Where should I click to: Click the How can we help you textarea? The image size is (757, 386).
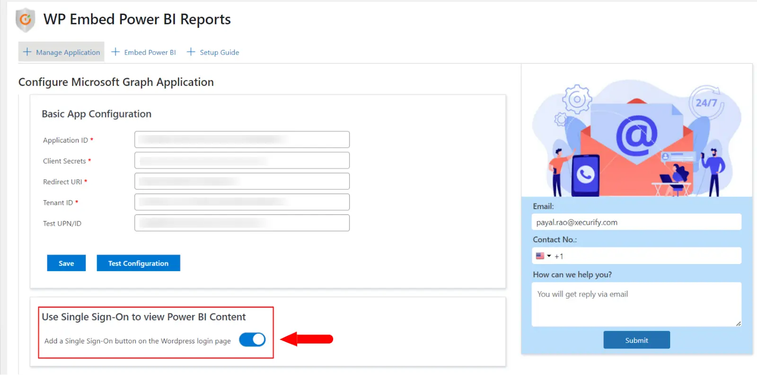pos(636,304)
